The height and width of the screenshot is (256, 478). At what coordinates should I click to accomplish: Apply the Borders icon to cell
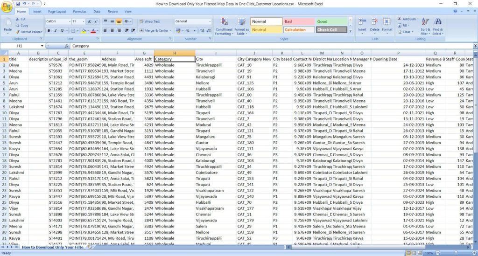[73, 31]
